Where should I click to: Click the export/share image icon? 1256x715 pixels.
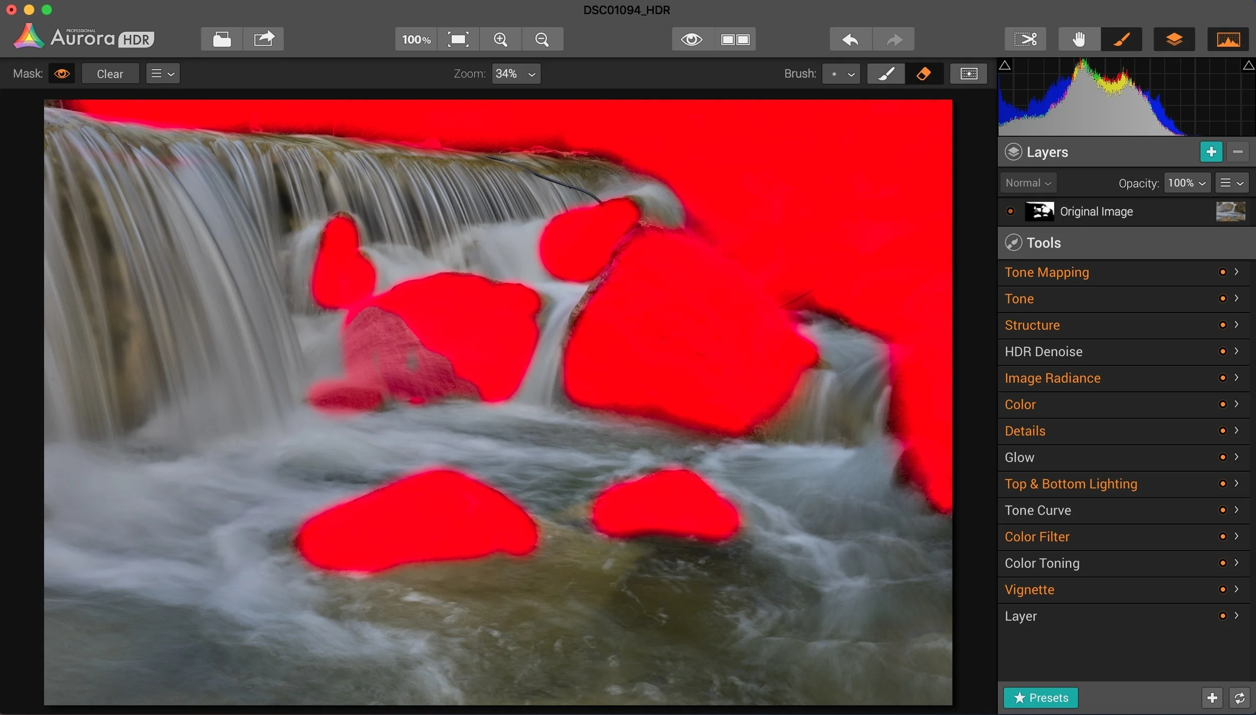(263, 39)
